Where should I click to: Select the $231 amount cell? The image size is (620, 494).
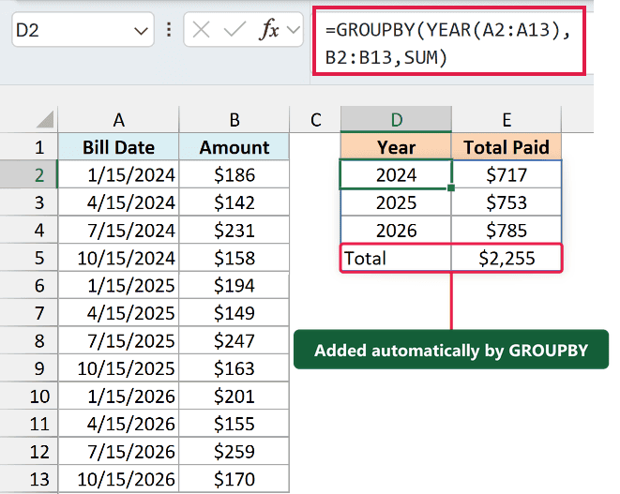(x=234, y=230)
